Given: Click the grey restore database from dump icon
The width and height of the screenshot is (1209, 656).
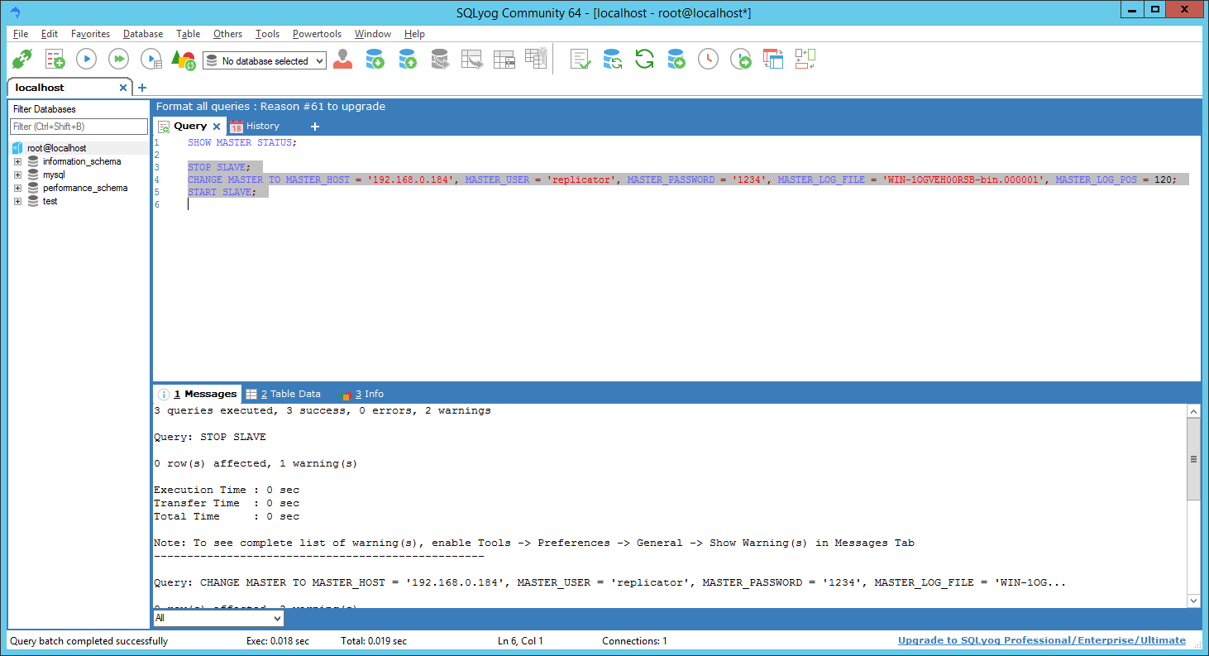Looking at the screenshot, I should [440, 60].
